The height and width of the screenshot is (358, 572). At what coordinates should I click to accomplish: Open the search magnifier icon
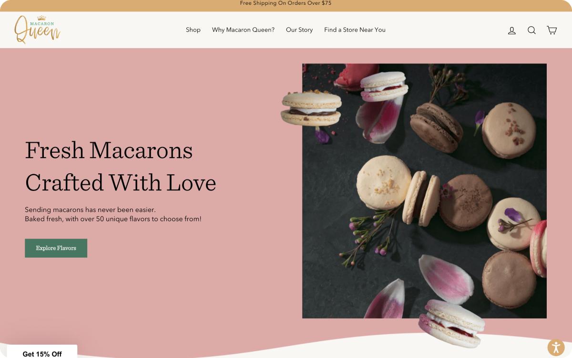tap(531, 30)
